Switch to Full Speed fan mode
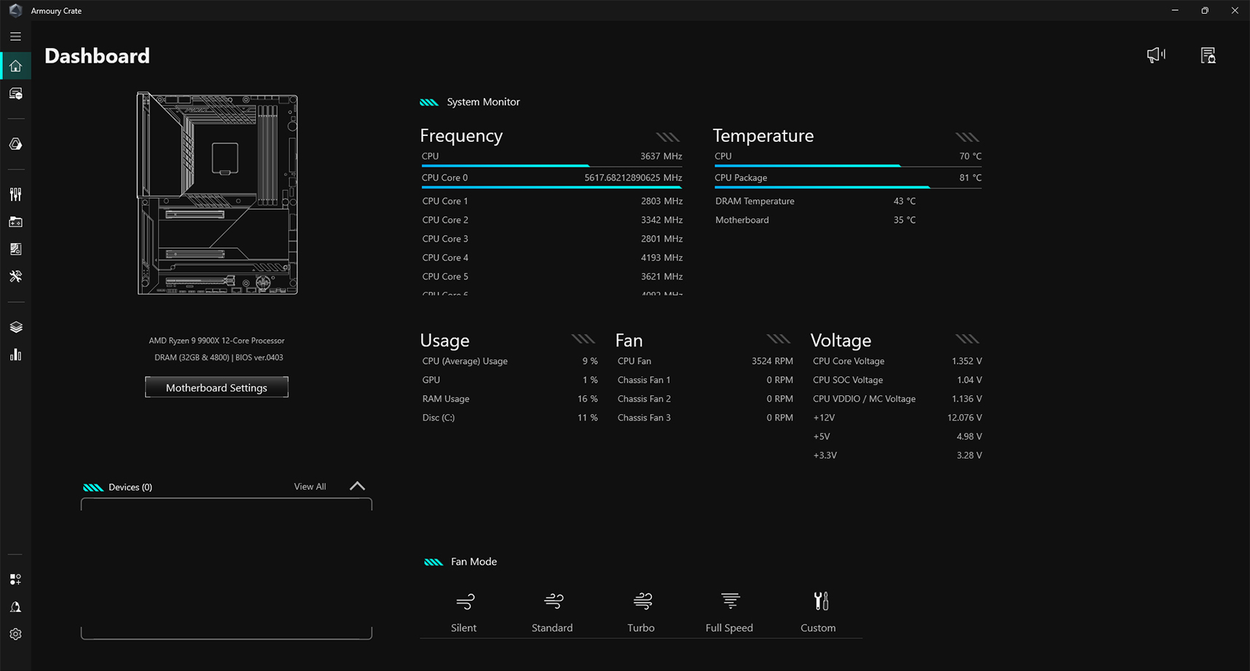The width and height of the screenshot is (1250, 671). point(729,611)
